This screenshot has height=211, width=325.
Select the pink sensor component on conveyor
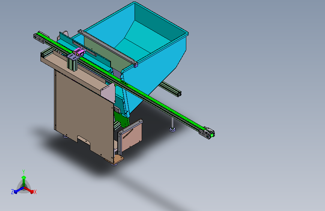pyautogui.click(x=79, y=51)
